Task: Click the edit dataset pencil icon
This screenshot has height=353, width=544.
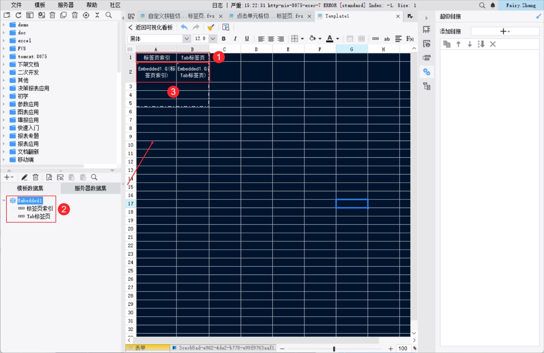Action: coord(24,177)
